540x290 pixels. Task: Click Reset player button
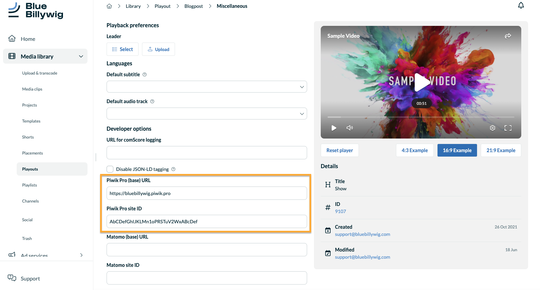340,150
